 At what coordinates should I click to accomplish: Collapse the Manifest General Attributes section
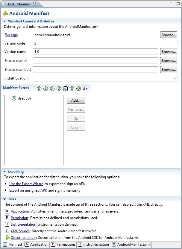pyautogui.click(x=4, y=21)
